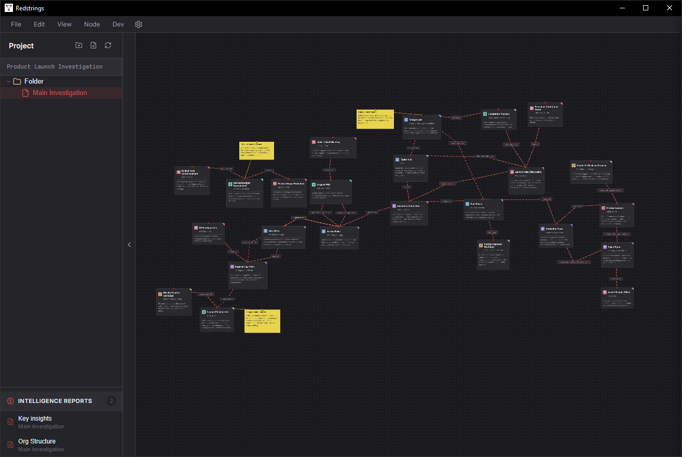The height and width of the screenshot is (457, 682).
Task: Open the Dev menu
Action: [118, 24]
